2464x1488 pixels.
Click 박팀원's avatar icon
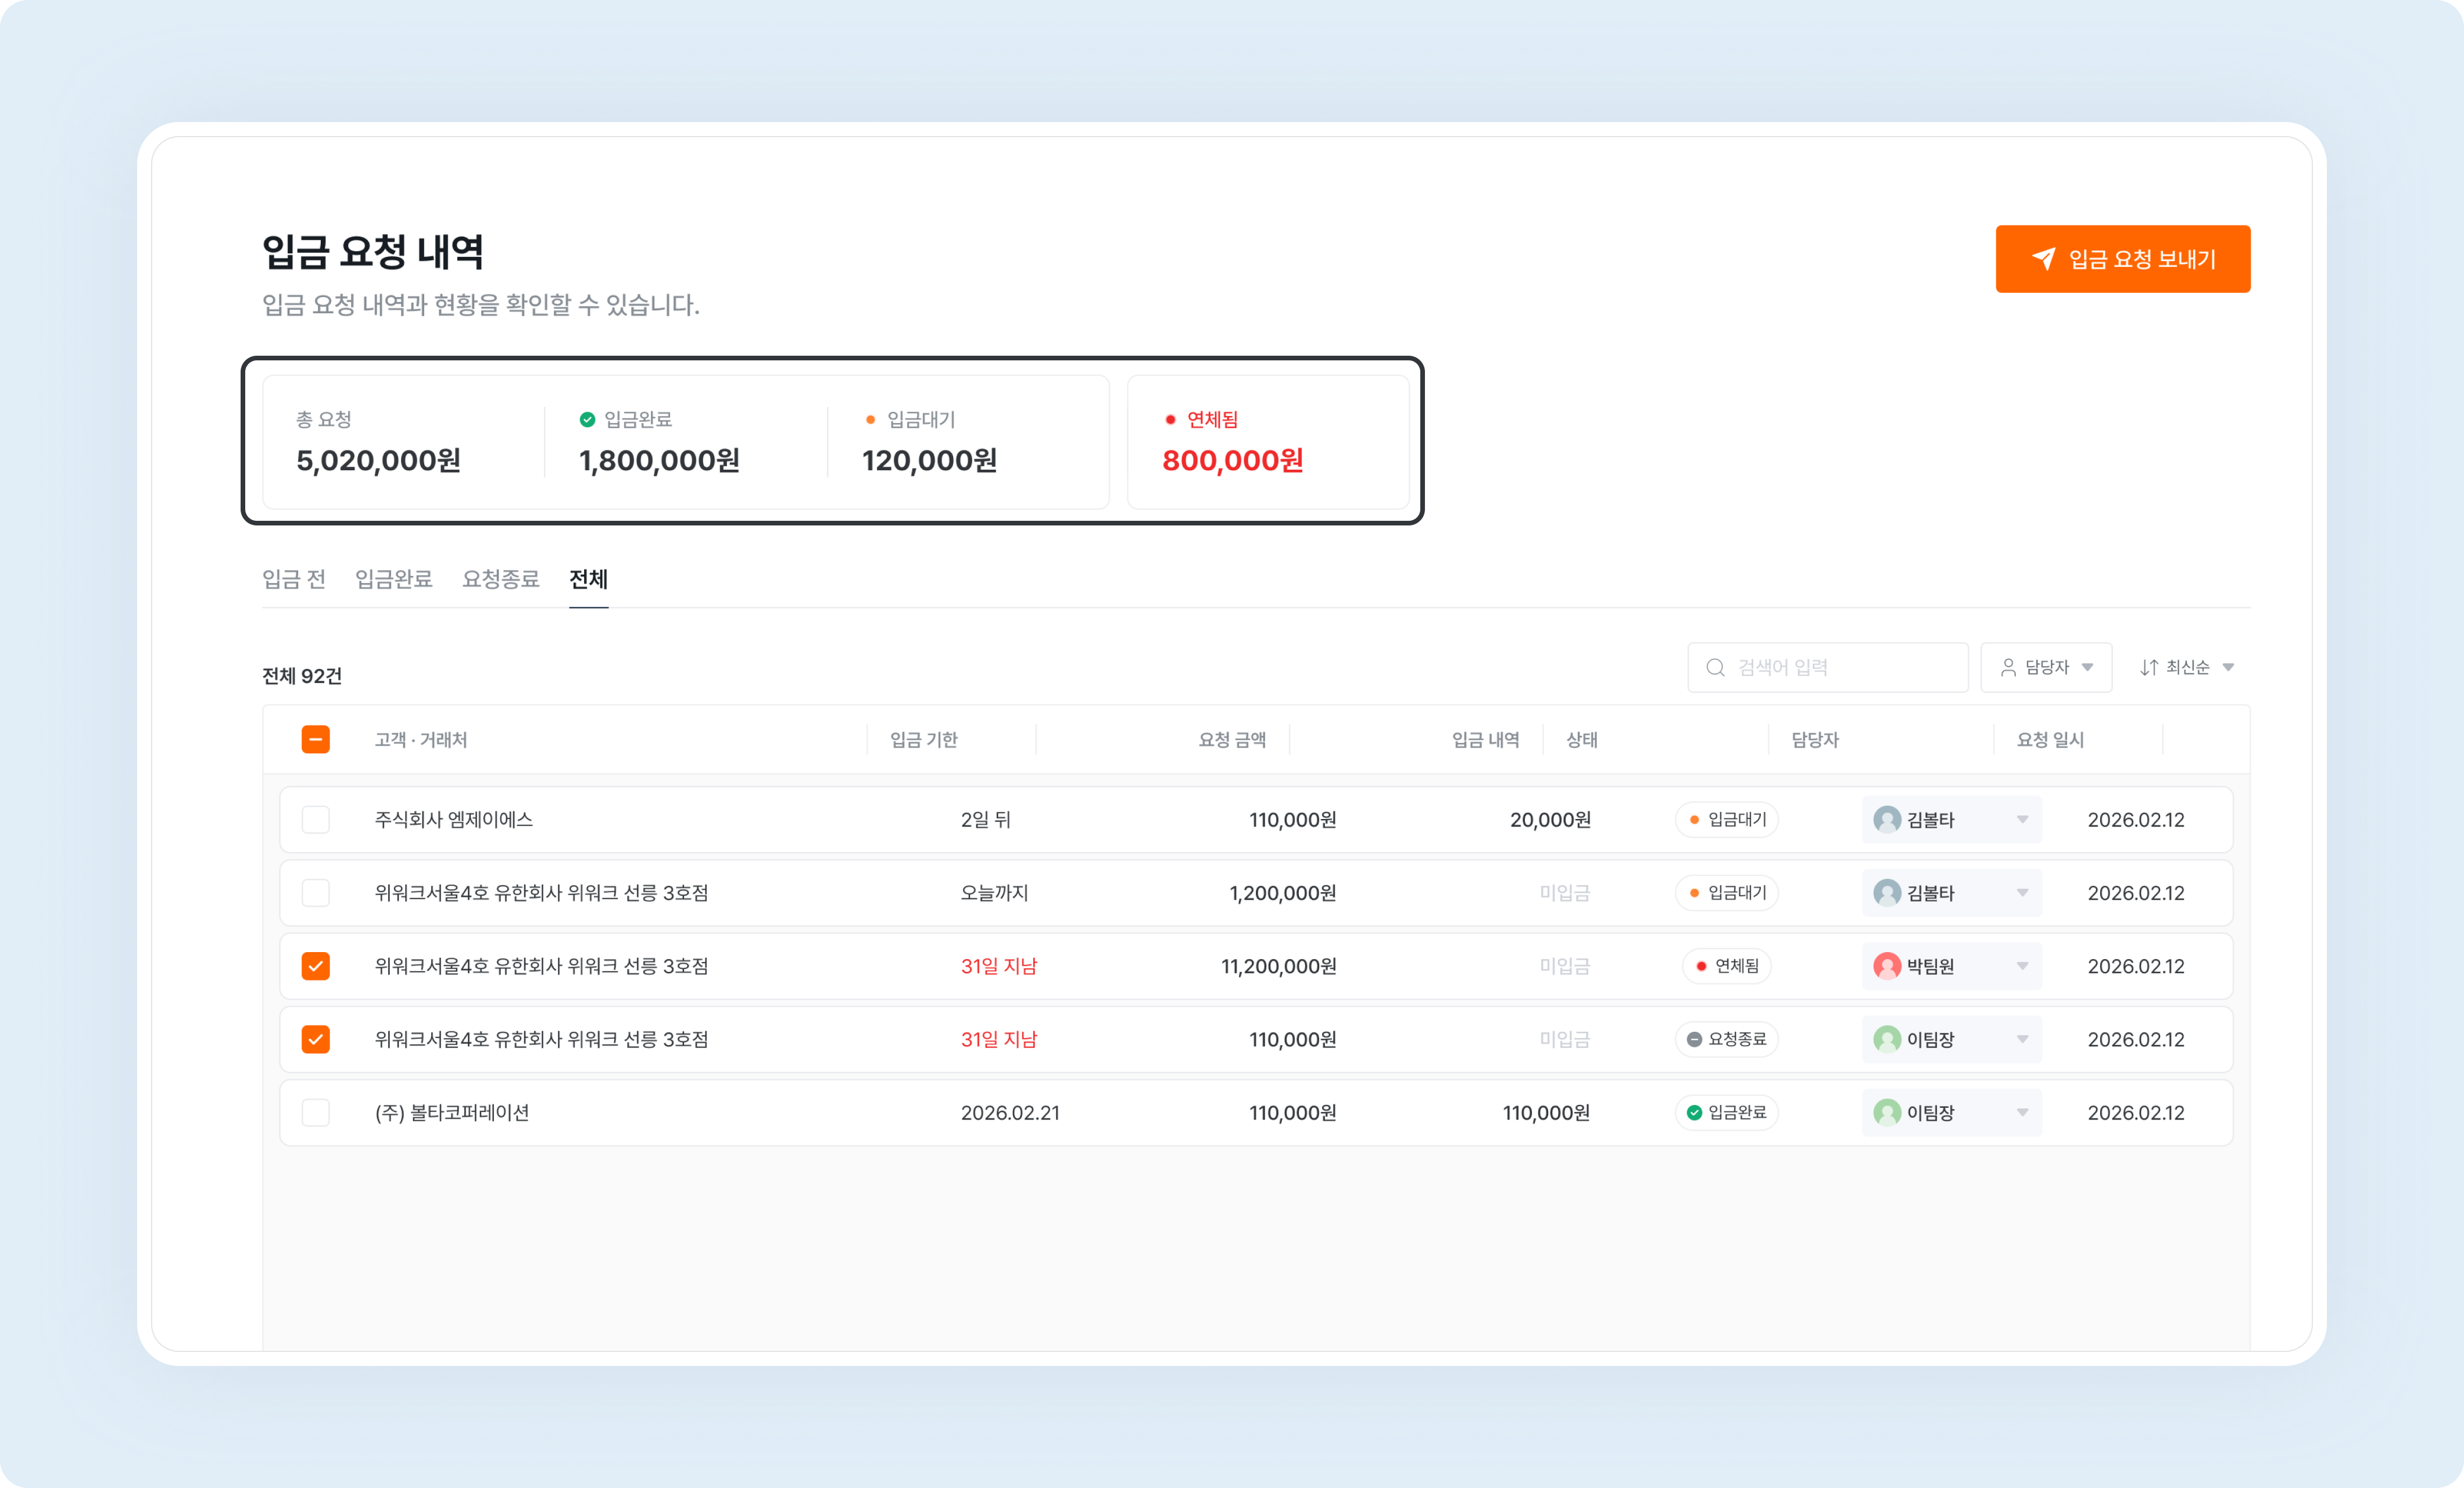point(1887,966)
